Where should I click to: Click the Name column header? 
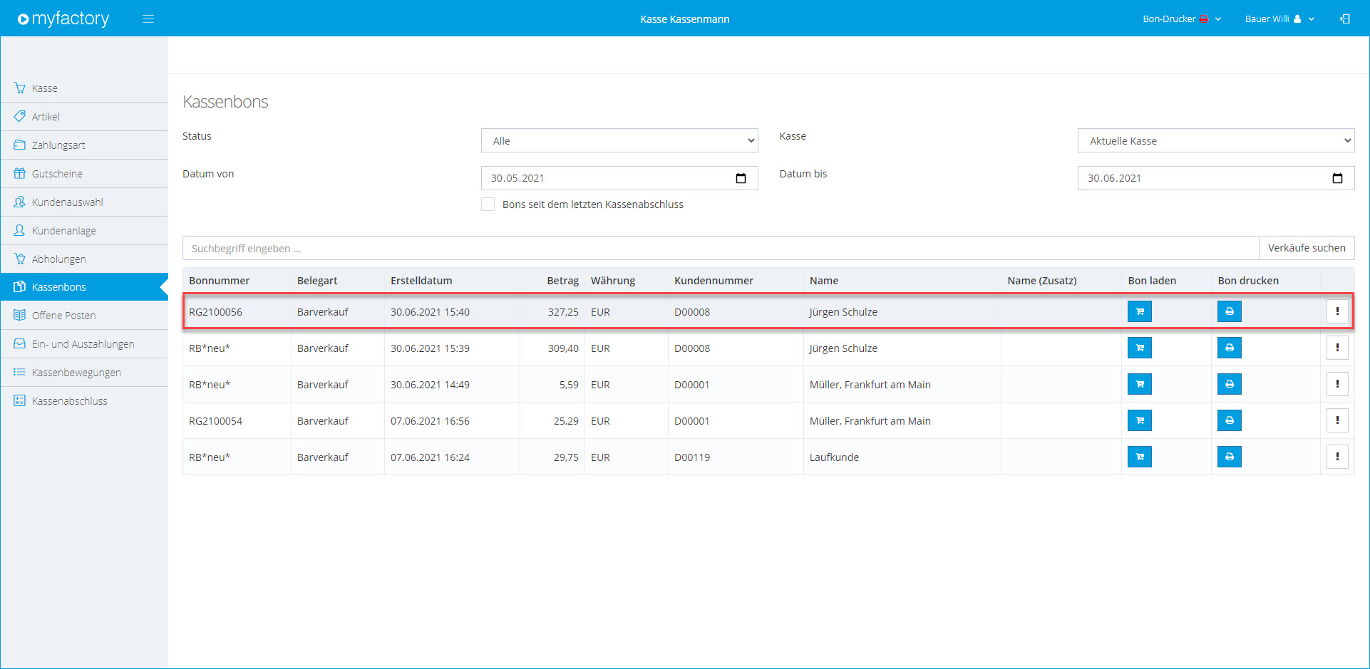pyautogui.click(x=824, y=281)
